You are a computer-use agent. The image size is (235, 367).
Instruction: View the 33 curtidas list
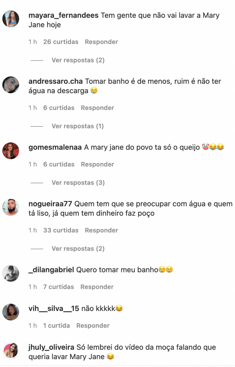(61, 230)
